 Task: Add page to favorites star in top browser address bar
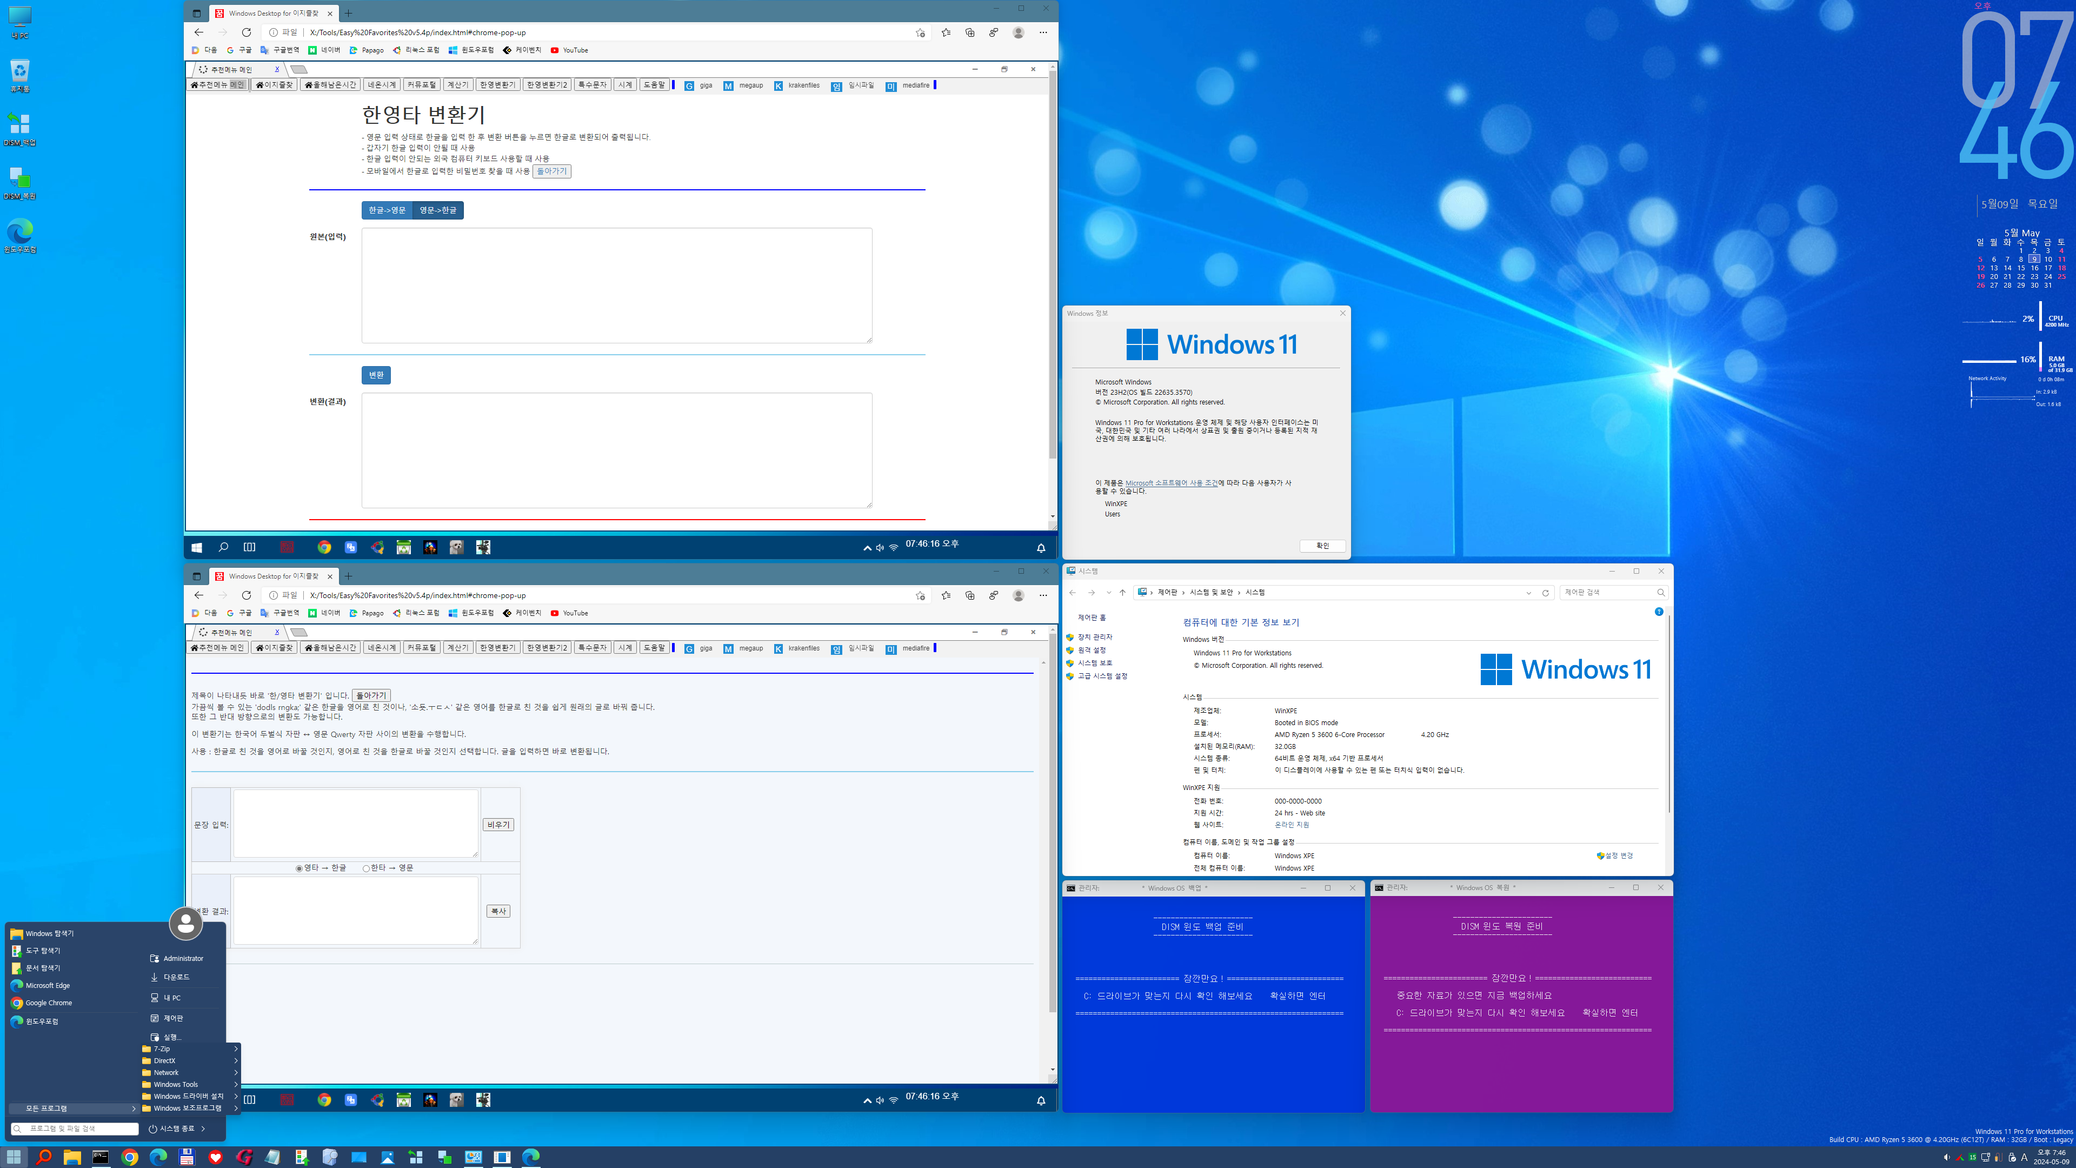920,33
